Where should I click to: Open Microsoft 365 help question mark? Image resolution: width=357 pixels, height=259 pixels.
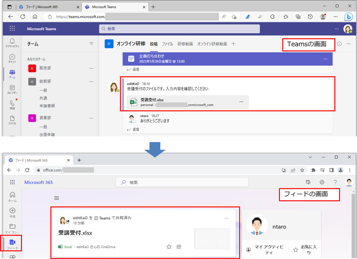(335, 182)
